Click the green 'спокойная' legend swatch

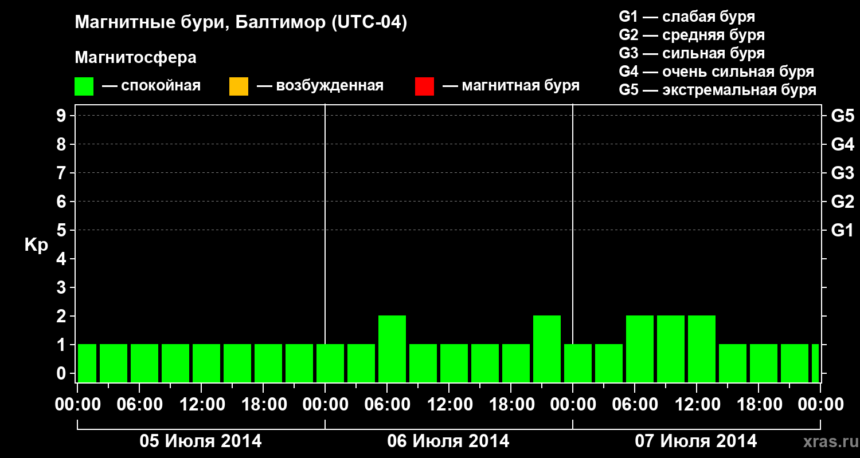[x=84, y=86]
